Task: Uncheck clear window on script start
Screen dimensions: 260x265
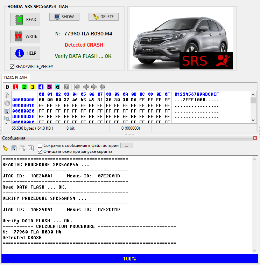Action: click(x=40, y=151)
